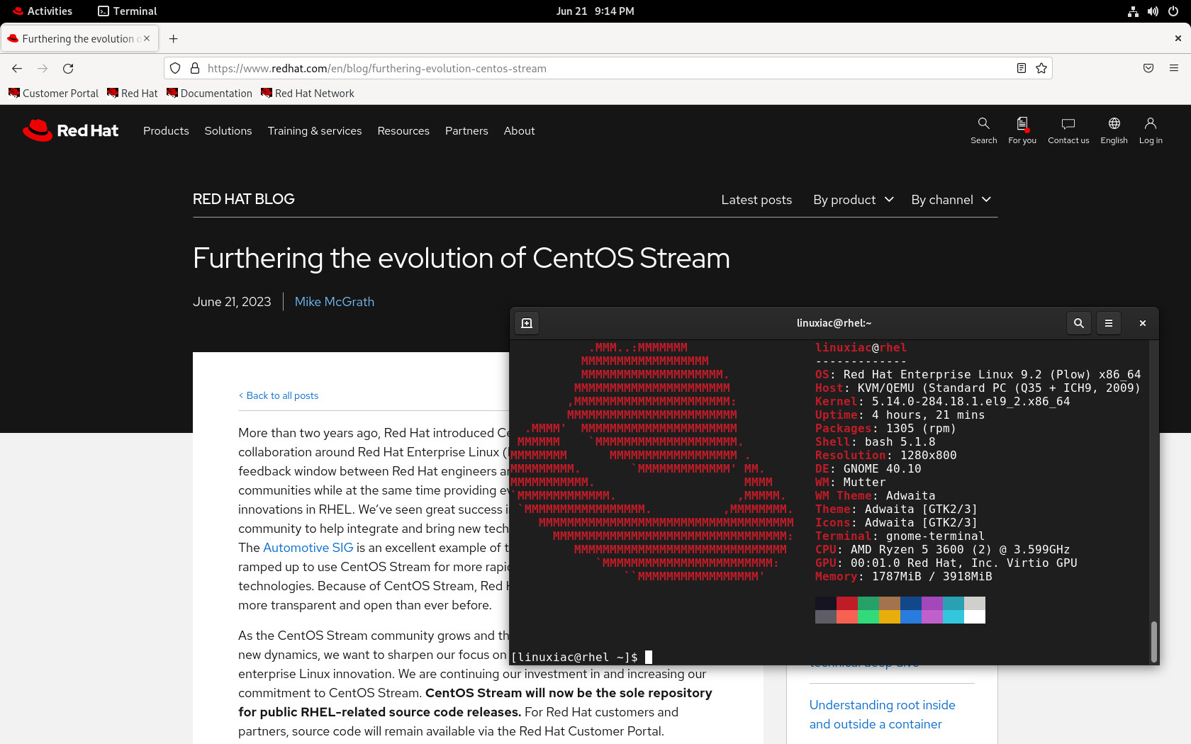Open the network status icon in top bar
The image size is (1191, 744).
point(1133,11)
